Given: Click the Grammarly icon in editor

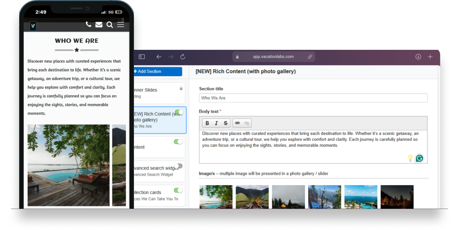Looking at the screenshot, I should click(x=419, y=158).
